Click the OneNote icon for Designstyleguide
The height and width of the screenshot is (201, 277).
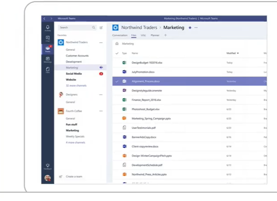124,90
